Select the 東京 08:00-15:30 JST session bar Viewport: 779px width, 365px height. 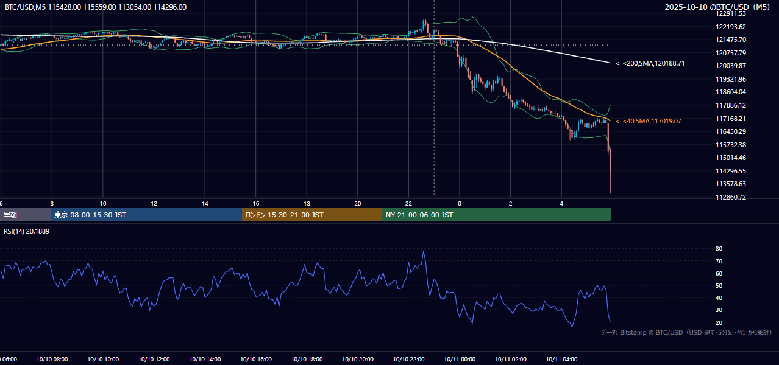pos(146,215)
